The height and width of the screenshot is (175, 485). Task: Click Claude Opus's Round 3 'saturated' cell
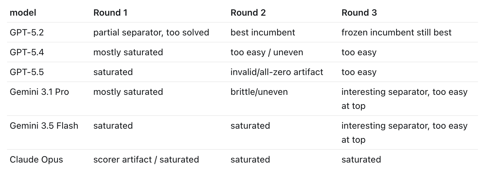[361, 160]
